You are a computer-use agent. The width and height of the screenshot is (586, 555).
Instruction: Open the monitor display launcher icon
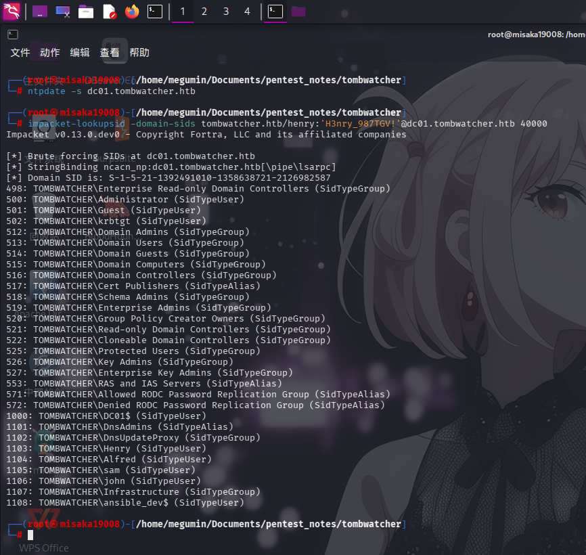[x=63, y=12]
